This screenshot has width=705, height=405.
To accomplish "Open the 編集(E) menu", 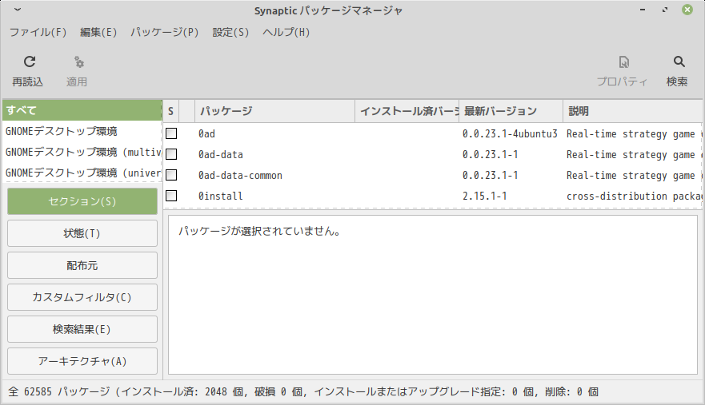I will point(98,32).
